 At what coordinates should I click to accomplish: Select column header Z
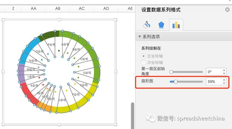(13, 9)
